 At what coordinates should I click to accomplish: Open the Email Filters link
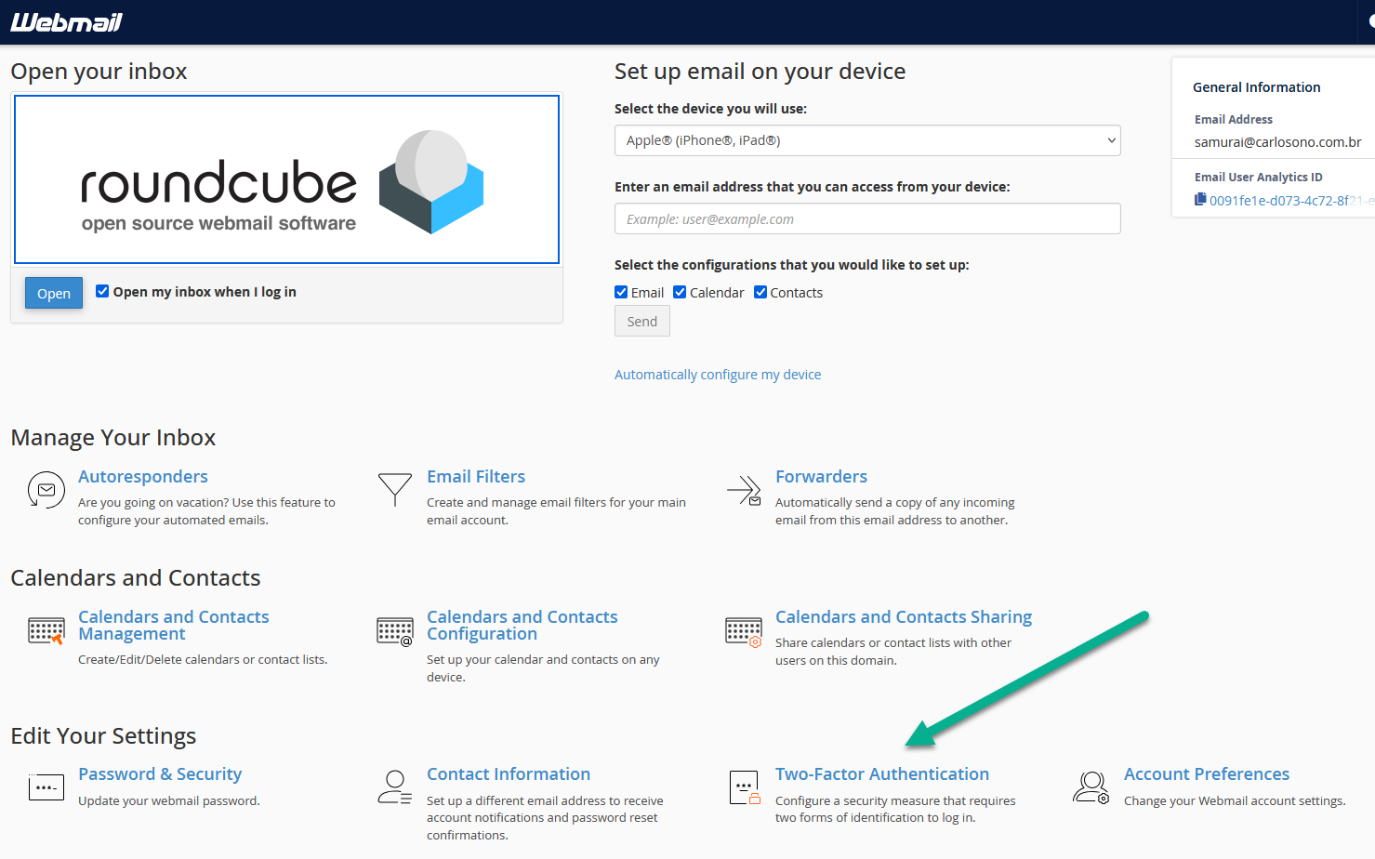coord(476,476)
